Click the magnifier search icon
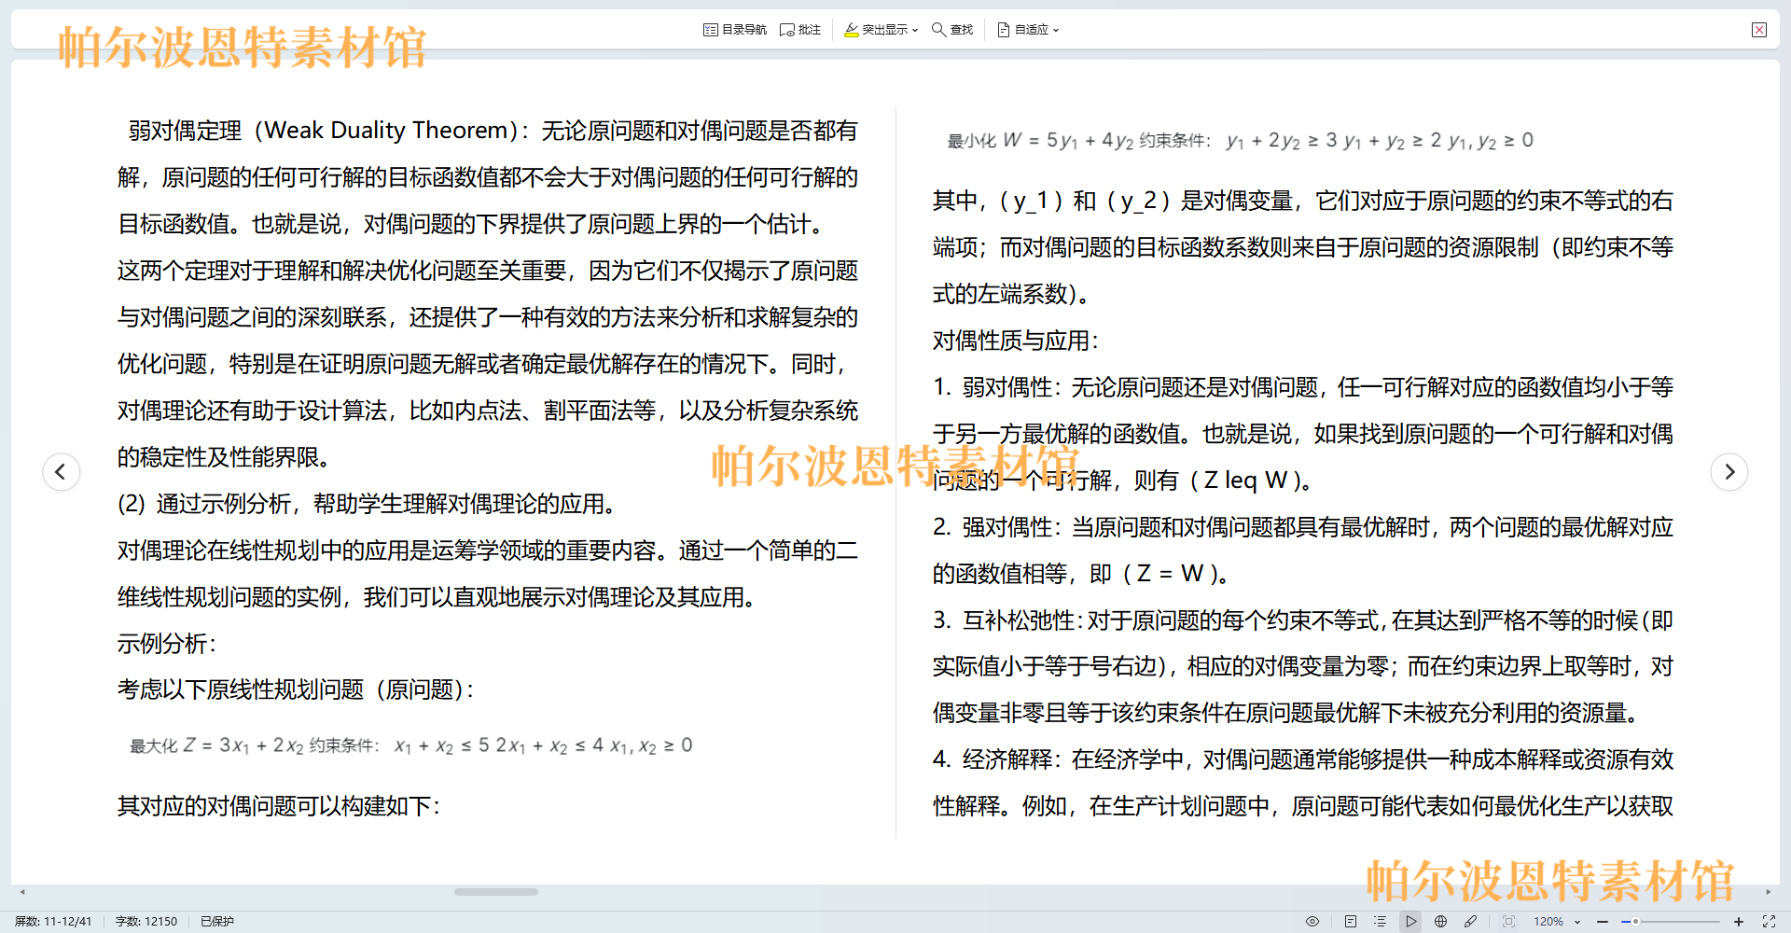 (938, 30)
